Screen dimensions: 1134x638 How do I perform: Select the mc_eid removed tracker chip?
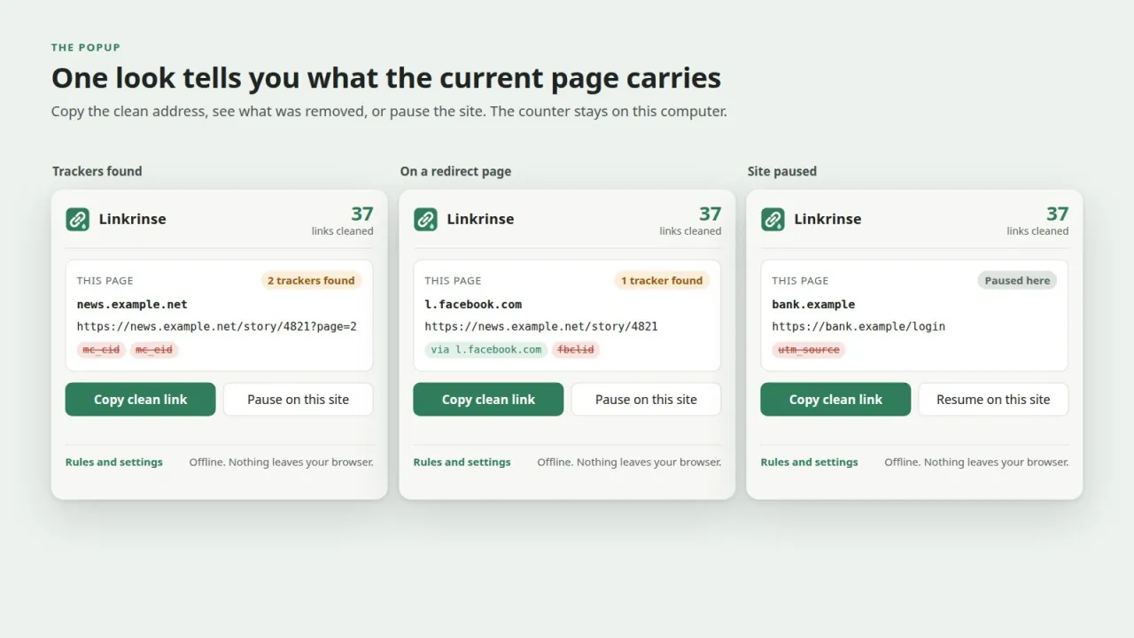point(154,349)
